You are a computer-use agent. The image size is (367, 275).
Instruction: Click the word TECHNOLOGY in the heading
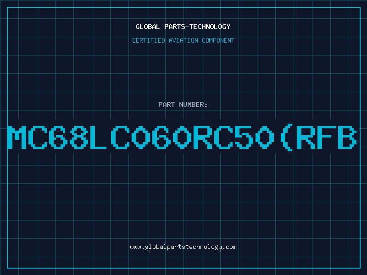[x=210, y=27]
